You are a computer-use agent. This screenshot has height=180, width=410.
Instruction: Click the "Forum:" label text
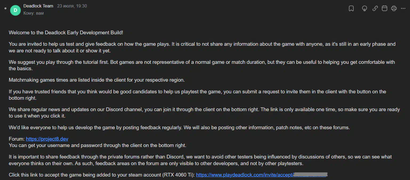(x=17, y=139)
